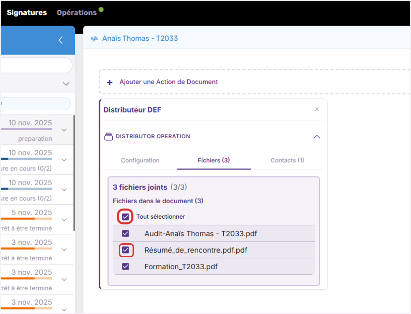
Task: Click the orange progress bar under 5 nov. 2025
Action: (26, 218)
